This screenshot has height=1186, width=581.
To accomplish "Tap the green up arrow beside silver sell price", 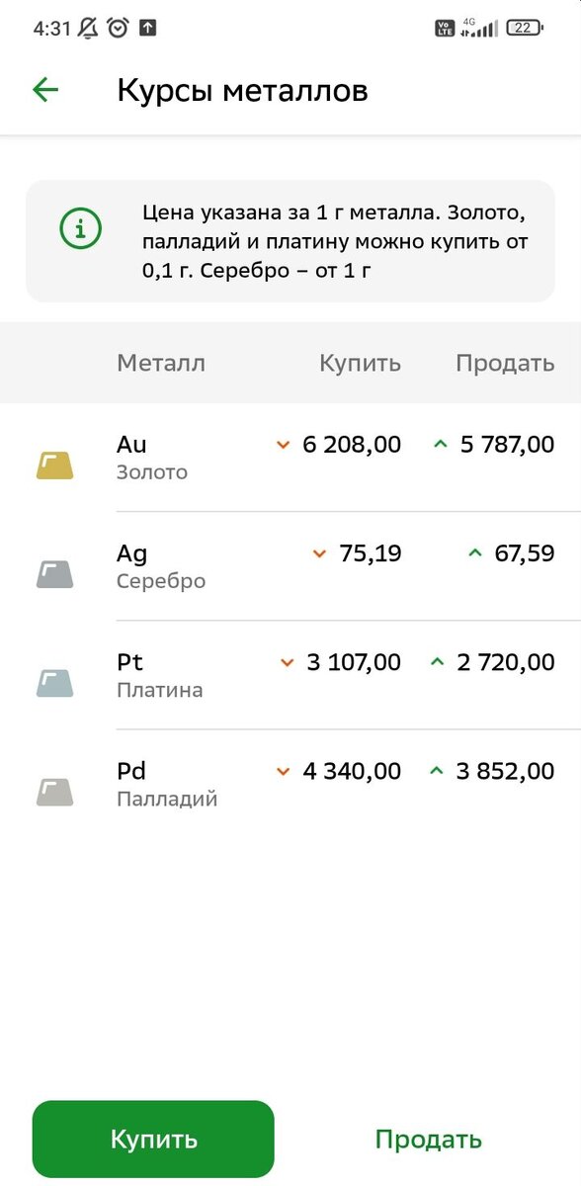I will click(475, 552).
